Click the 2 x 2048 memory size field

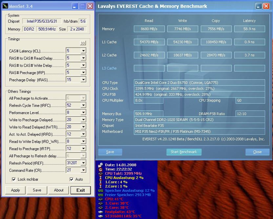click(x=77, y=29)
